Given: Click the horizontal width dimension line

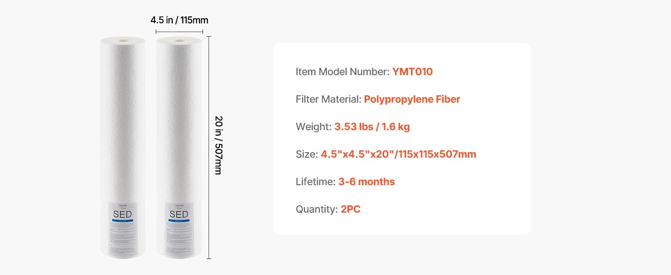Looking at the screenshot, I should click(x=179, y=32).
